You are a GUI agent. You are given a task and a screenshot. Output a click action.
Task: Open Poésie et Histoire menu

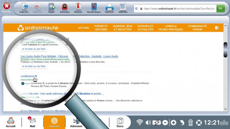pyautogui.click(x=101, y=28)
